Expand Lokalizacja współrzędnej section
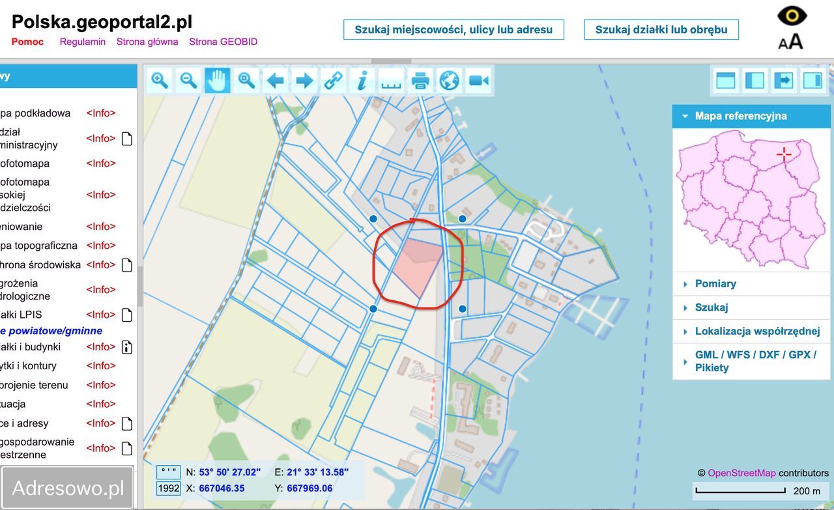 (x=751, y=332)
